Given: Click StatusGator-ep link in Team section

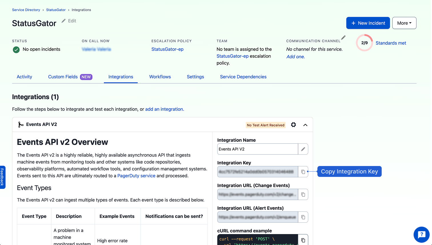Looking at the screenshot, I should tap(233, 56).
